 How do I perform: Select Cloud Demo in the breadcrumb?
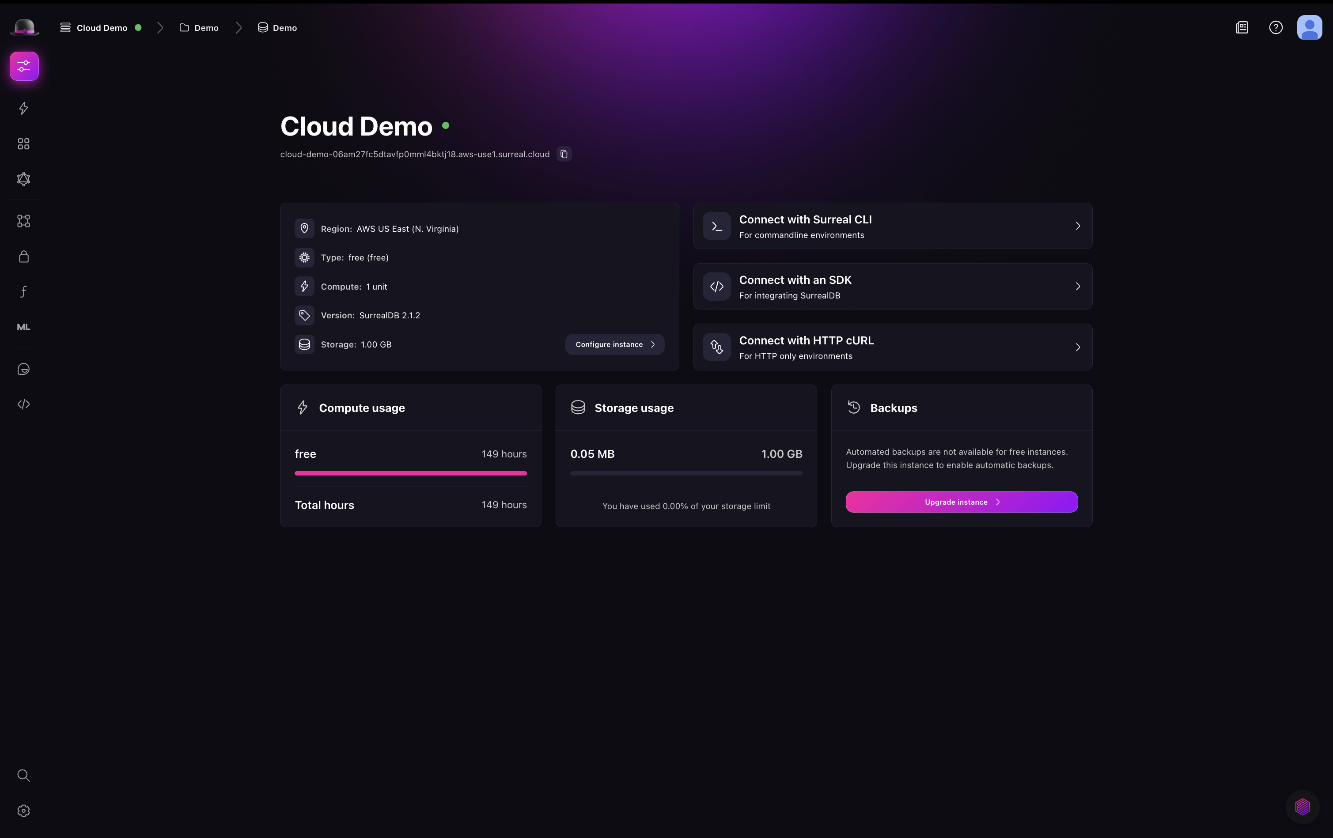pyautogui.click(x=102, y=27)
